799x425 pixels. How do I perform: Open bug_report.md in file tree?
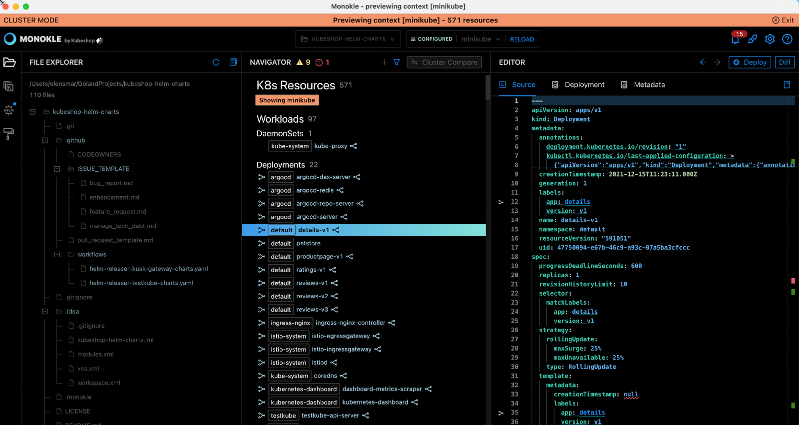111,183
